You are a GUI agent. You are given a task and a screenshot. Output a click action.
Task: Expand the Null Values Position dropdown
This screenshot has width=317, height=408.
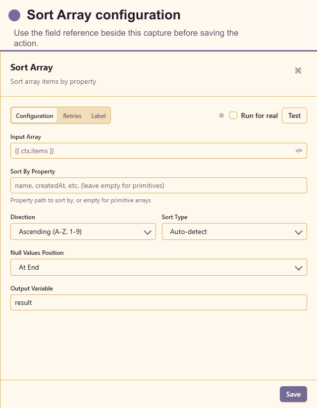(158, 267)
